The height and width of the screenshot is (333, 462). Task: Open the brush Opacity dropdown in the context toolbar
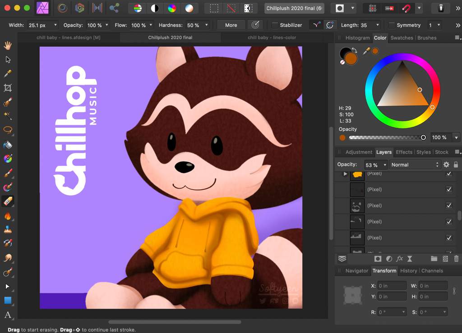coord(106,25)
